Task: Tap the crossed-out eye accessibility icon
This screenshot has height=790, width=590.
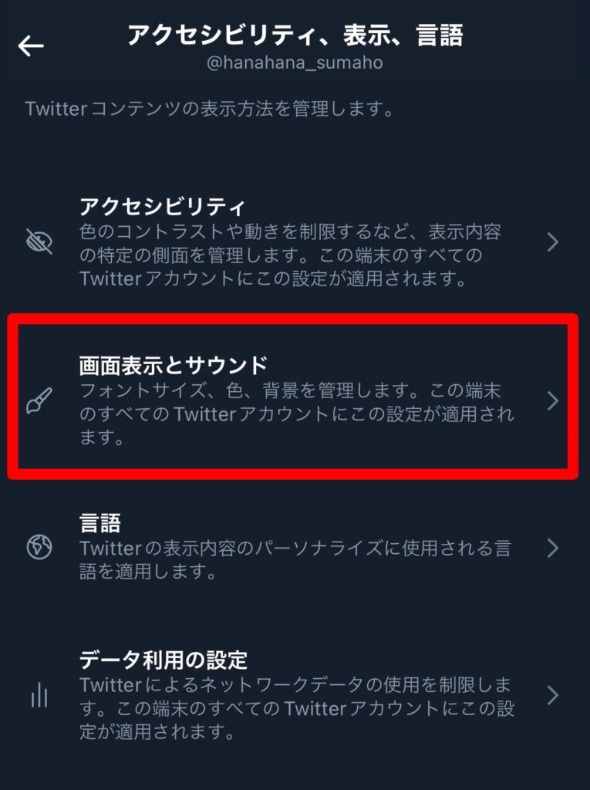Action: point(39,241)
